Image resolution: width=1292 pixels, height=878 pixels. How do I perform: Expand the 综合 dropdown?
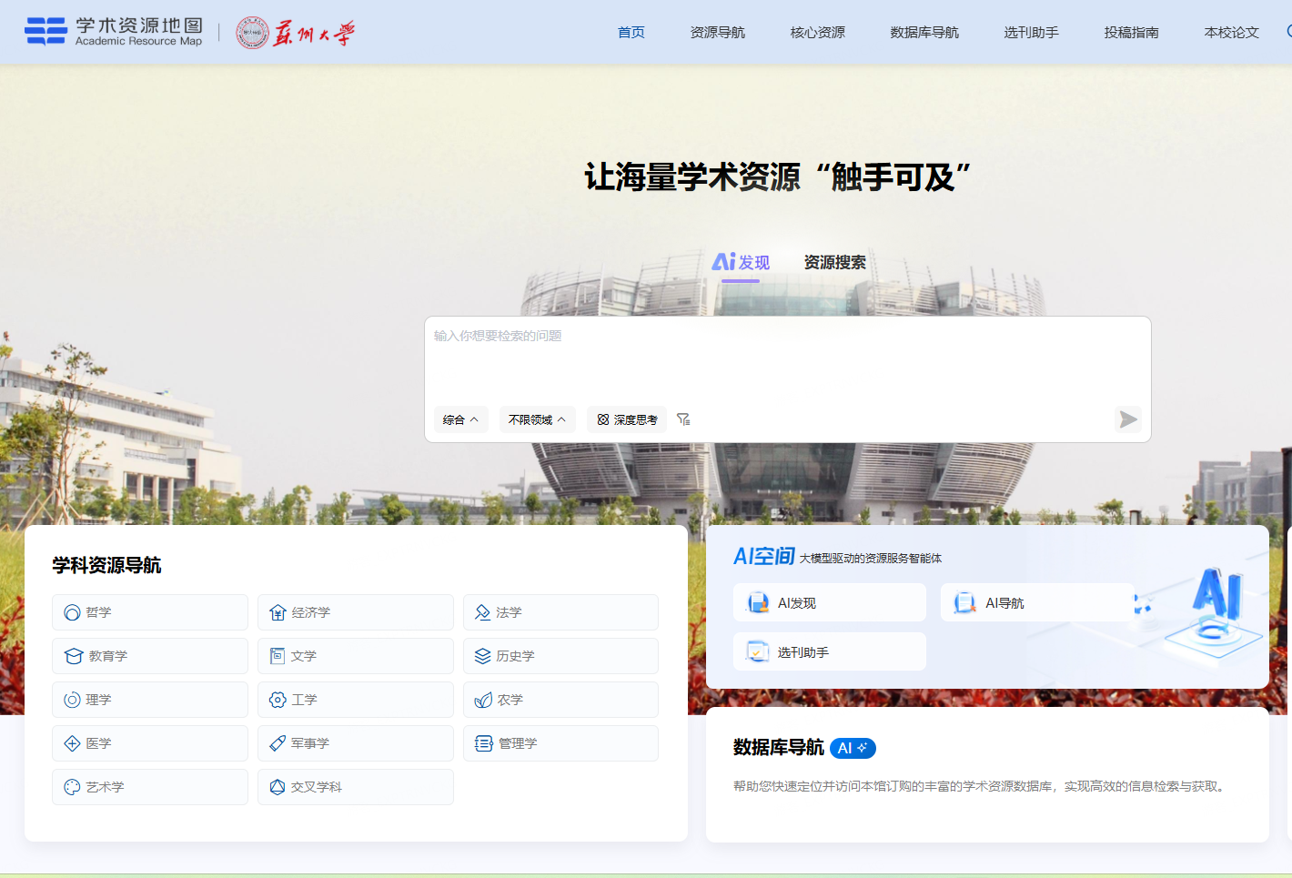(x=460, y=419)
